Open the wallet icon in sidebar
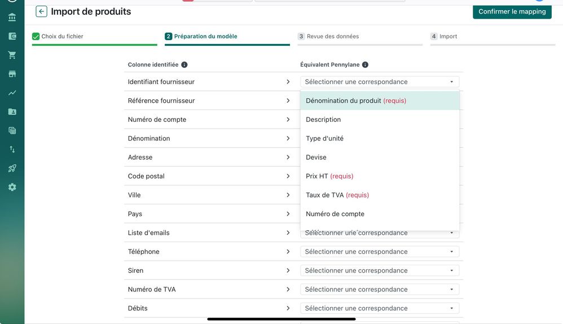The height and width of the screenshot is (324, 563). [x=12, y=36]
